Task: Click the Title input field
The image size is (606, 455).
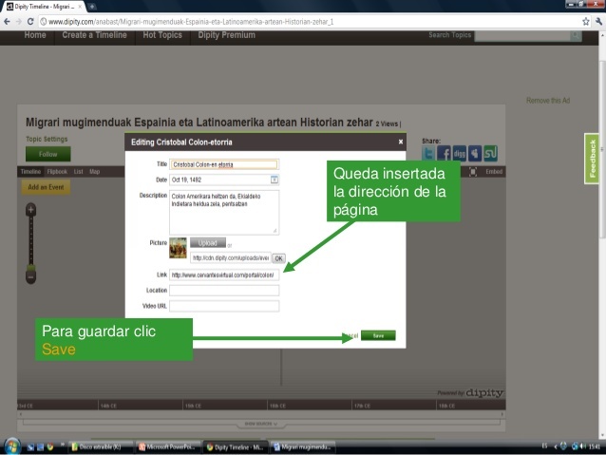Action: [x=224, y=164]
